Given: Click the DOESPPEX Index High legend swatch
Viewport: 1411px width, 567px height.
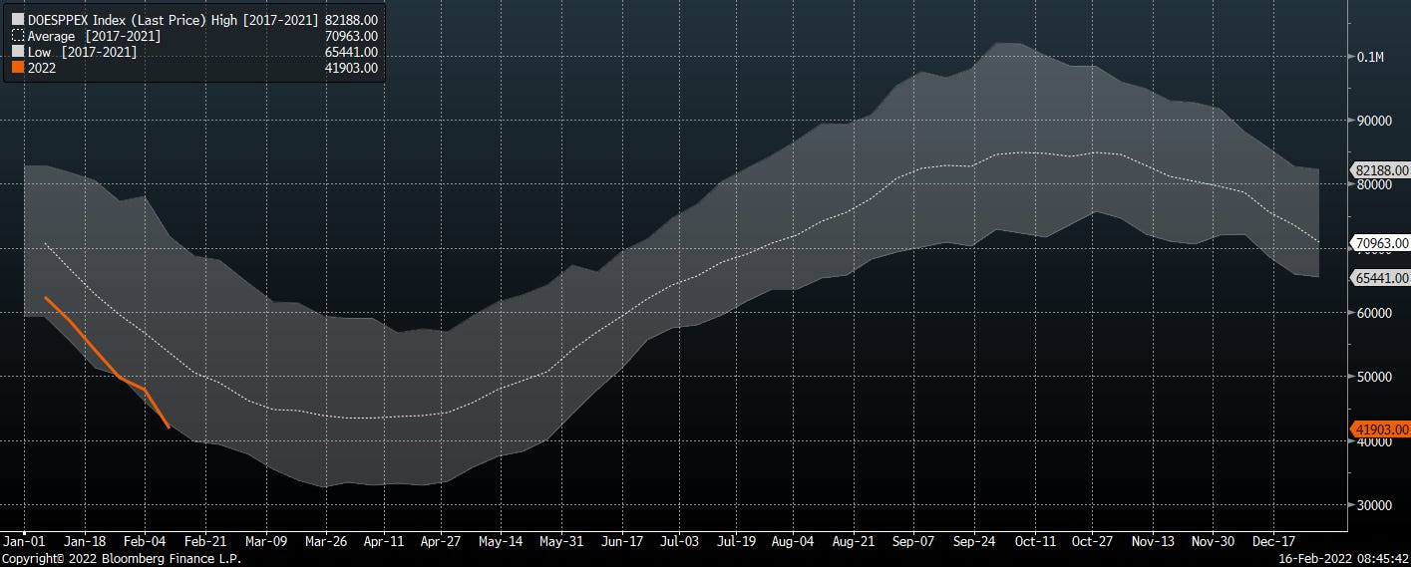Looking at the screenshot, I should point(18,19).
